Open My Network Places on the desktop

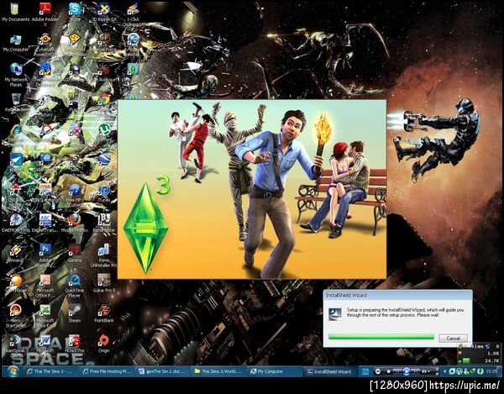pos(15,75)
